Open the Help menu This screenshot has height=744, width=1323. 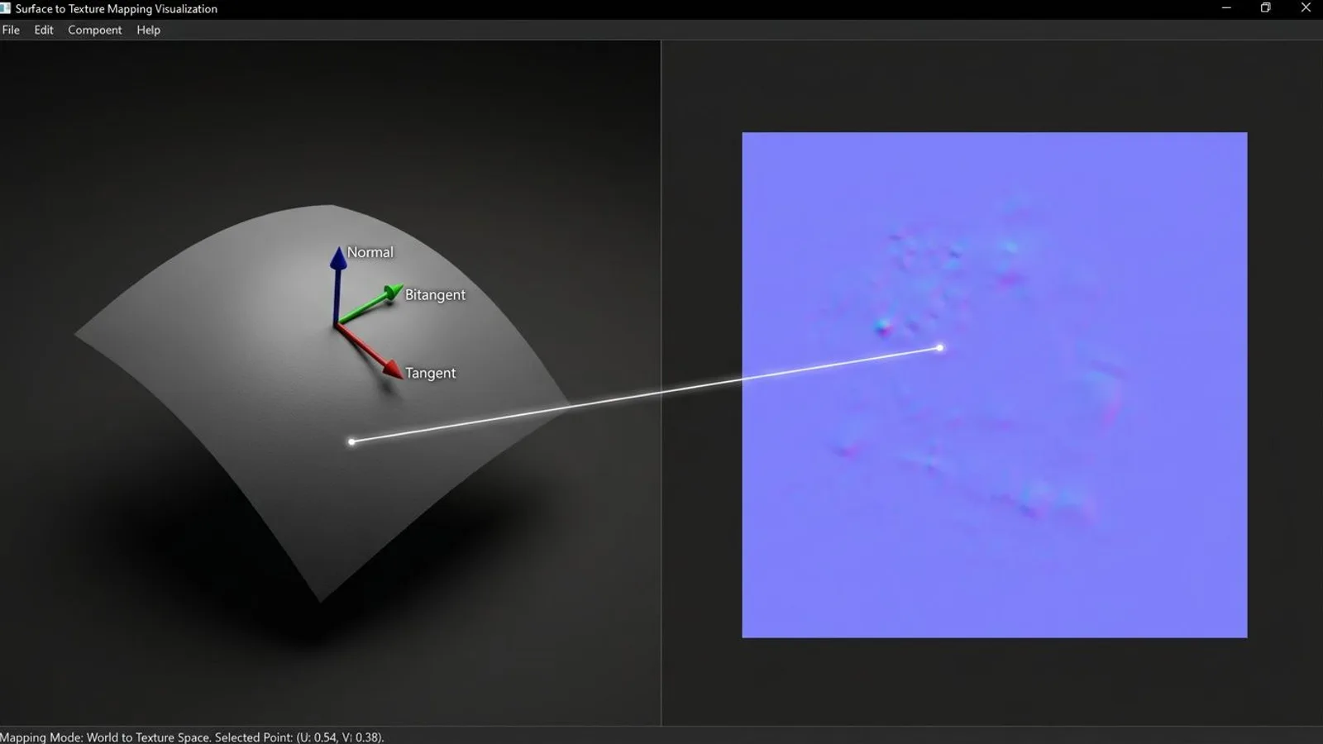coord(149,30)
